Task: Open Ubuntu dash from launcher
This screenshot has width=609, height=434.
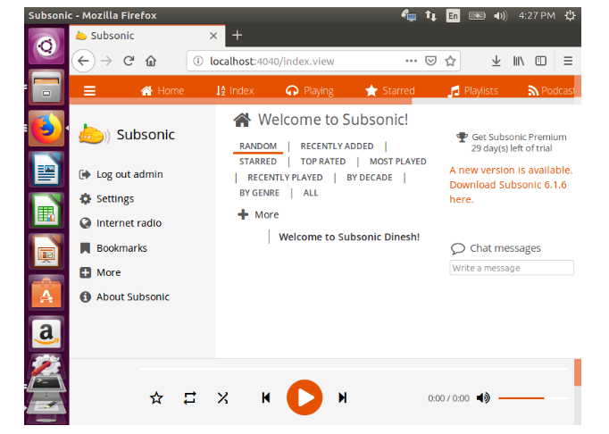Action: click(x=46, y=46)
